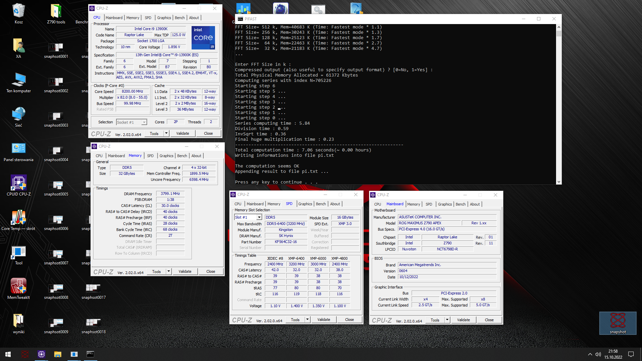Open the Sieć network icon

coord(19,117)
